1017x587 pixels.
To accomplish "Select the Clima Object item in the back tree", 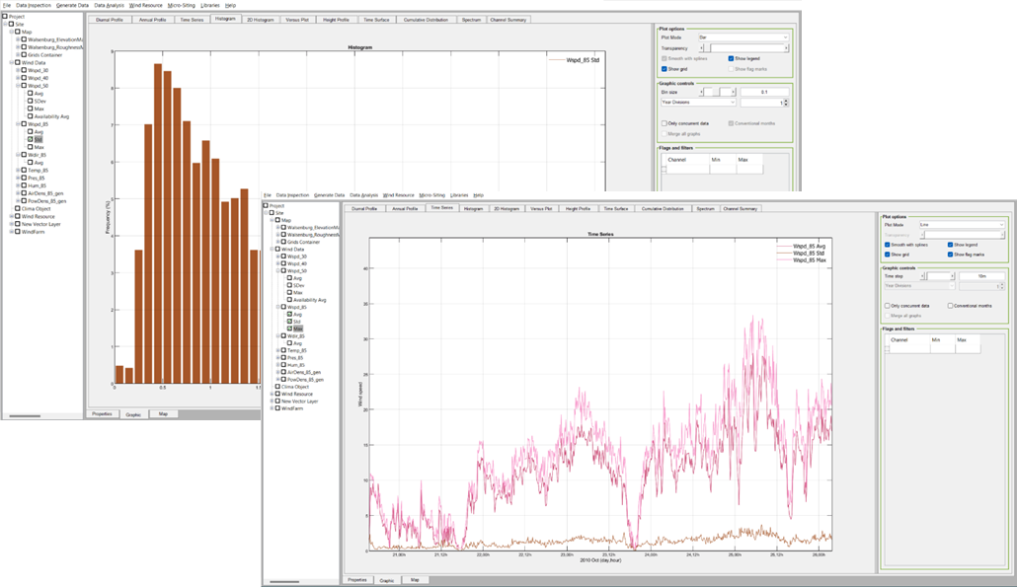I will point(36,208).
